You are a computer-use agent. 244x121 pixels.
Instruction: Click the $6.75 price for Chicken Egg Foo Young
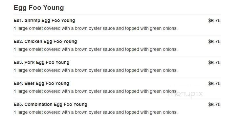(214, 42)
